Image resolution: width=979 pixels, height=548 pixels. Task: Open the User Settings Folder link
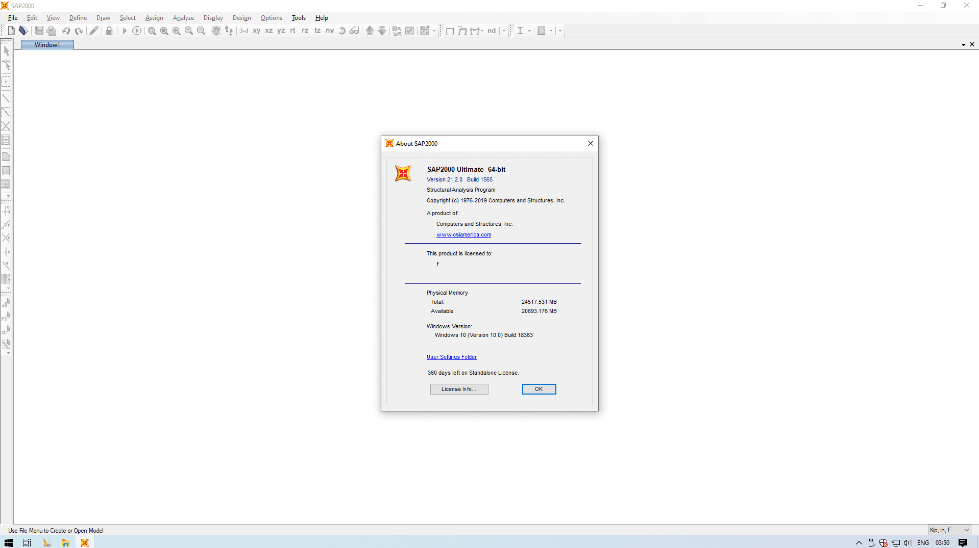click(451, 357)
